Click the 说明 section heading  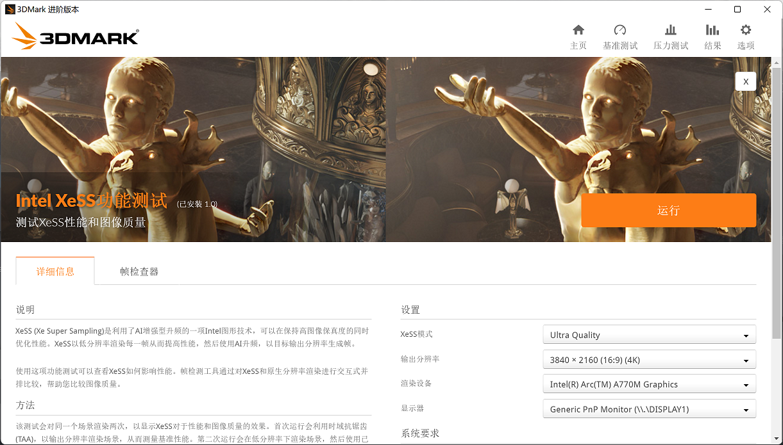26,310
